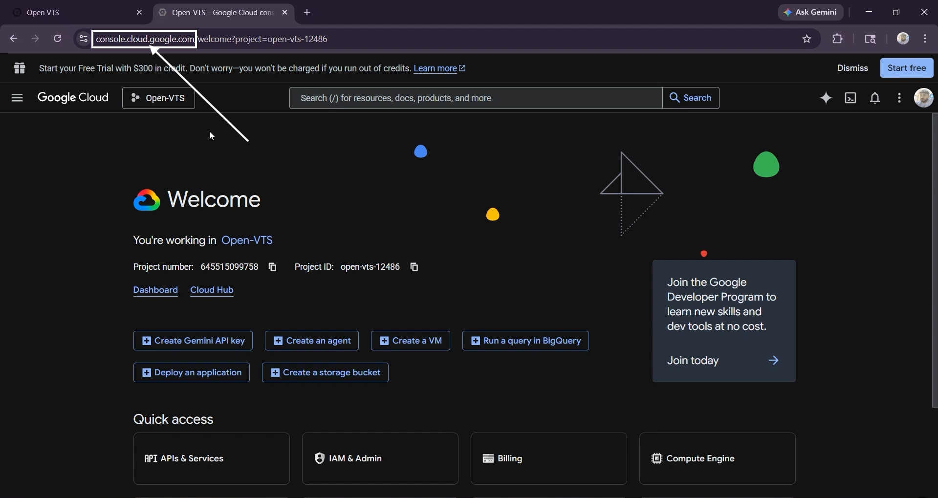Open the Chrome three-dot menu
This screenshot has height=498, width=938.
(x=925, y=39)
